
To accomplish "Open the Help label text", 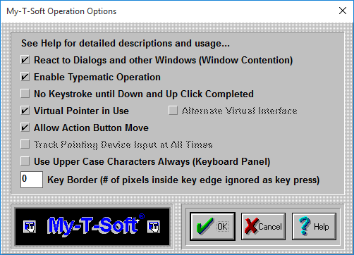I will pos(322,227).
